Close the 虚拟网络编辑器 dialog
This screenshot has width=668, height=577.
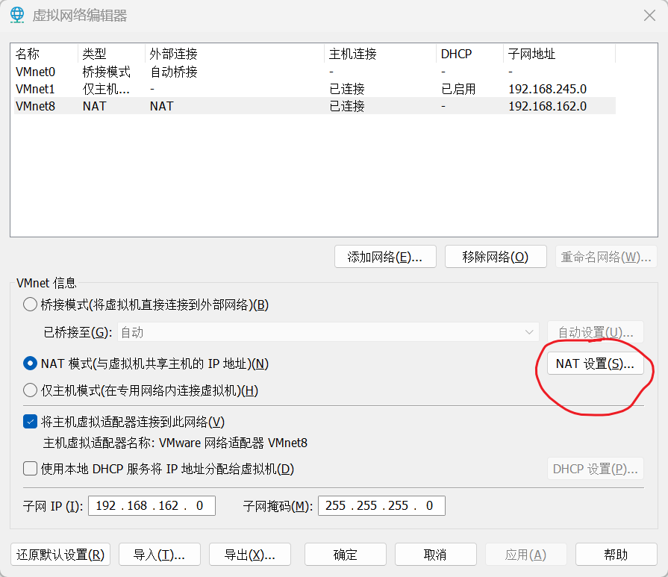(649, 16)
